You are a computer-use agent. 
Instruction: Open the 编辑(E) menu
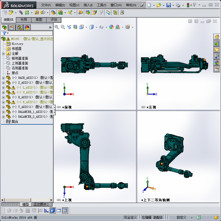pyautogui.click(x=60, y=5)
